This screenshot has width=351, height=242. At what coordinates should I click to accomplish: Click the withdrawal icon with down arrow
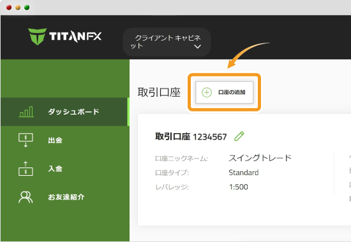26,140
